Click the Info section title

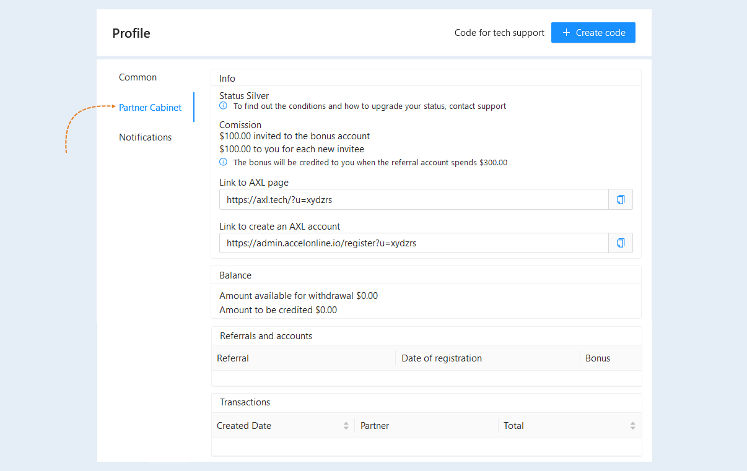point(227,79)
